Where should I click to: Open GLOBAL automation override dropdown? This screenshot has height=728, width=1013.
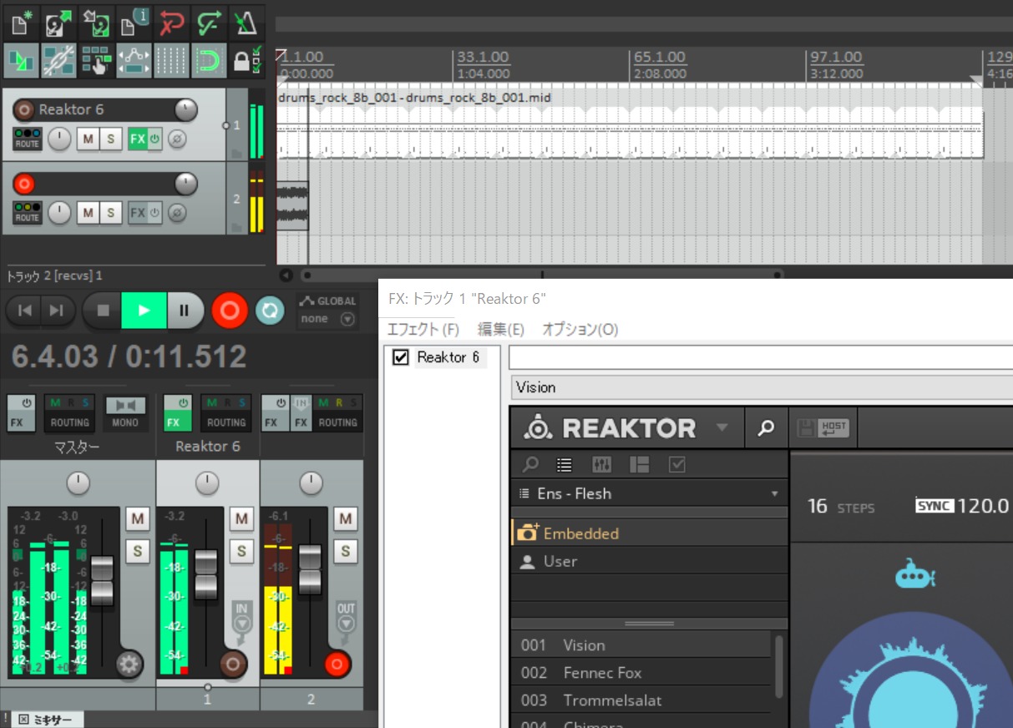(x=327, y=311)
